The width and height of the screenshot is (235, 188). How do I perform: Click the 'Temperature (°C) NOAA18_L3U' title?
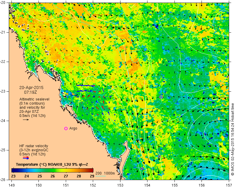point(52,164)
